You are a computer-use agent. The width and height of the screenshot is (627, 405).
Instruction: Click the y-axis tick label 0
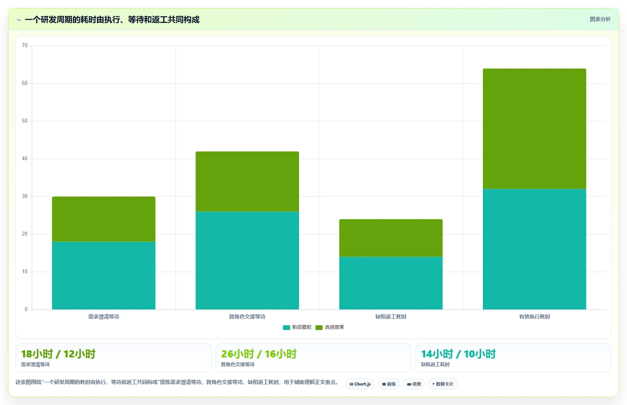tap(26, 309)
